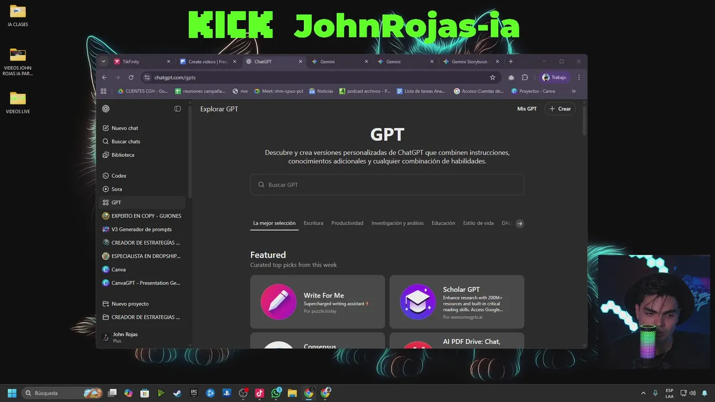Open the Windows Start menu
The image size is (715, 402).
pyautogui.click(x=12, y=393)
